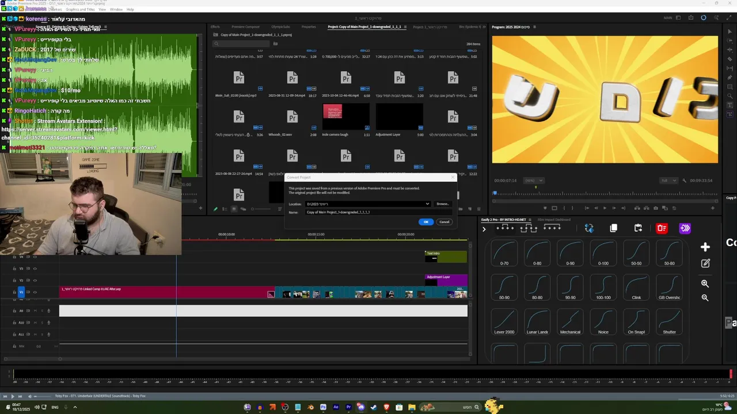The height and width of the screenshot is (414, 737).
Task: Toggle V3 track eye visibility
Action: pyautogui.click(x=35, y=269)
